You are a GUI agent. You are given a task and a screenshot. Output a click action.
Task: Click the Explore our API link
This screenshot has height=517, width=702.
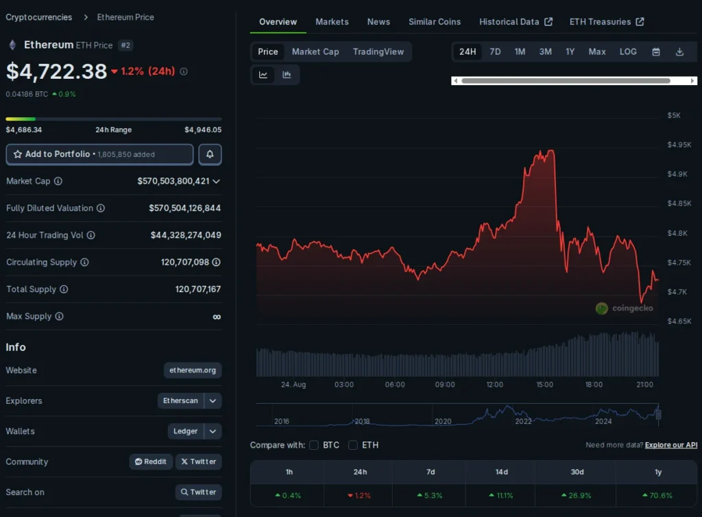pyautogui.click(x=671, y=445)
